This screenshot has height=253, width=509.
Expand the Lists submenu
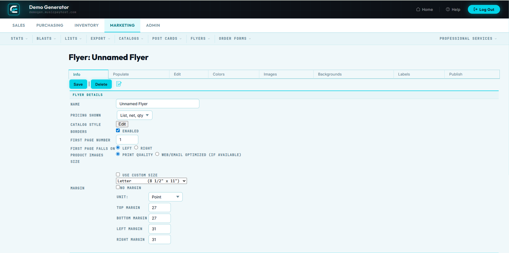click(73, 39)
